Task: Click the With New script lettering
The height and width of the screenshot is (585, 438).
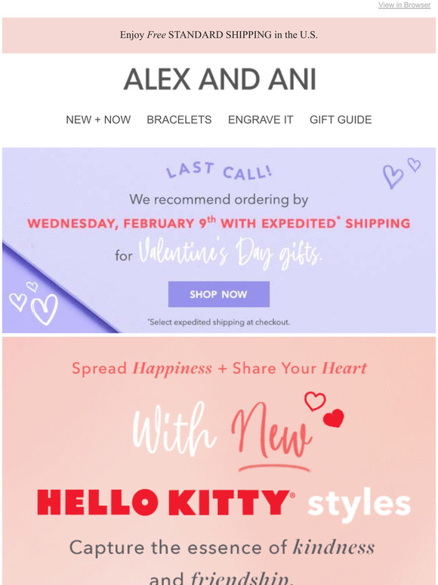Action: tap(222, 433)
